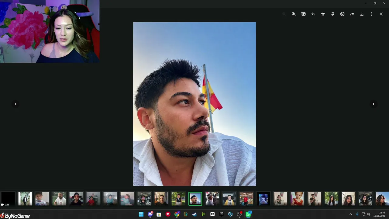Select thumbnail of man standing in a suit
This screenshot has height=219, width=389.
point(25,199)
